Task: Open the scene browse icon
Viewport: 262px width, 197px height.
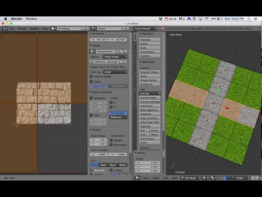Action: pyautogui.click(x=94, y=28)
